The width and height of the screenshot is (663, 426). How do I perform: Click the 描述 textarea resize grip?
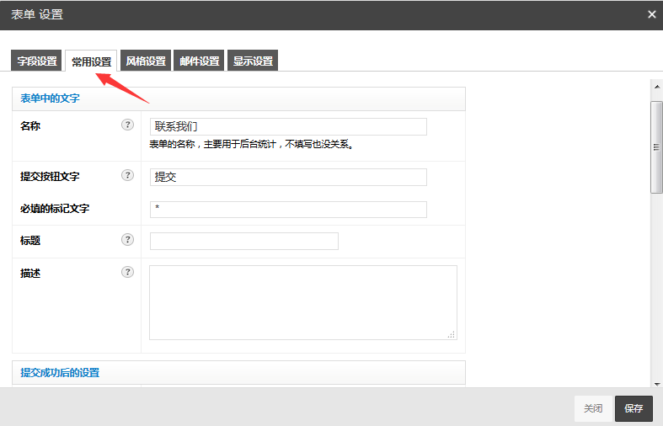tap(452, 335)
